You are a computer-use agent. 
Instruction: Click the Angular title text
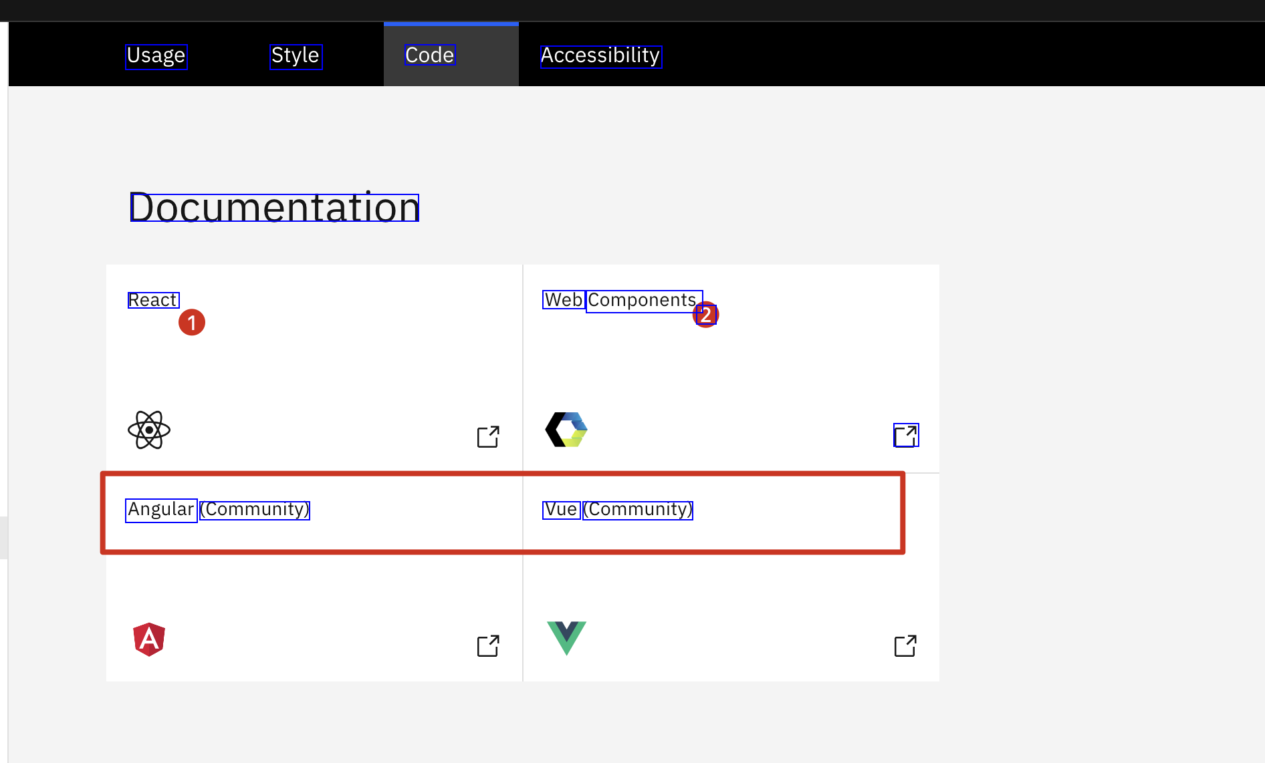tap(161, 510)
